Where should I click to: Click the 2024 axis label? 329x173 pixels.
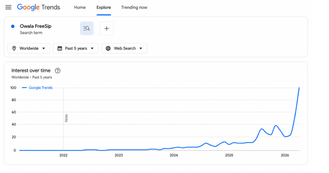pos(174,155)
